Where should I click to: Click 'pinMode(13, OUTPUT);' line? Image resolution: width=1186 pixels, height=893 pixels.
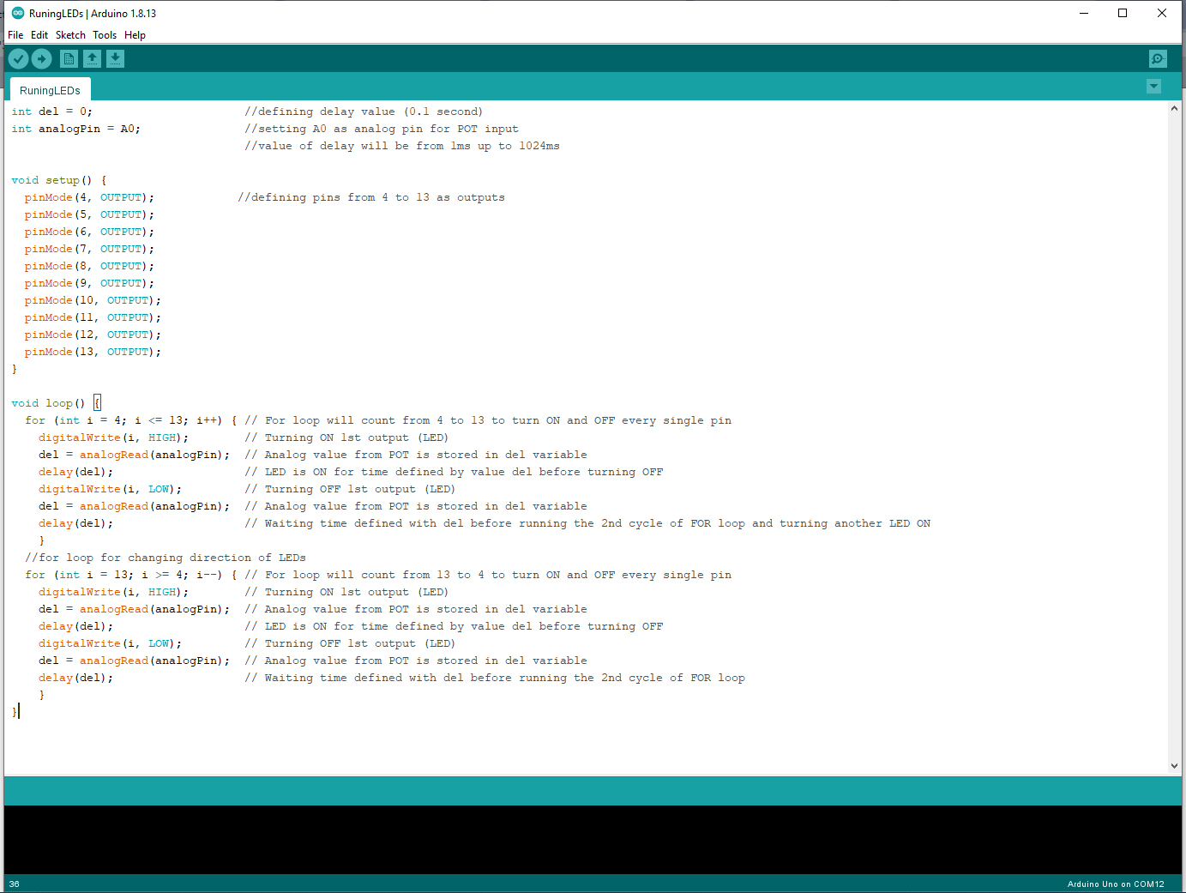(93, 352)
